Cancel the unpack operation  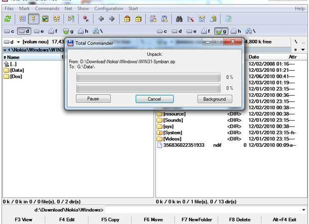click(154, 99)
